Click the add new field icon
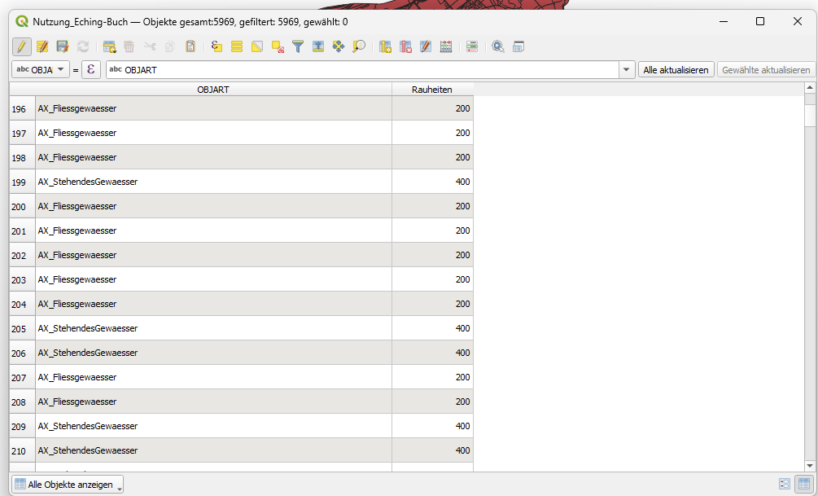818x496 pixels. [386, 46]
